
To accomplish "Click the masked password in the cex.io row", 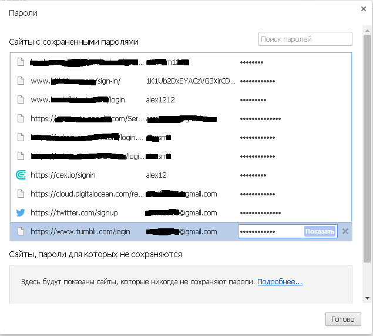I will tap(253, 175).
